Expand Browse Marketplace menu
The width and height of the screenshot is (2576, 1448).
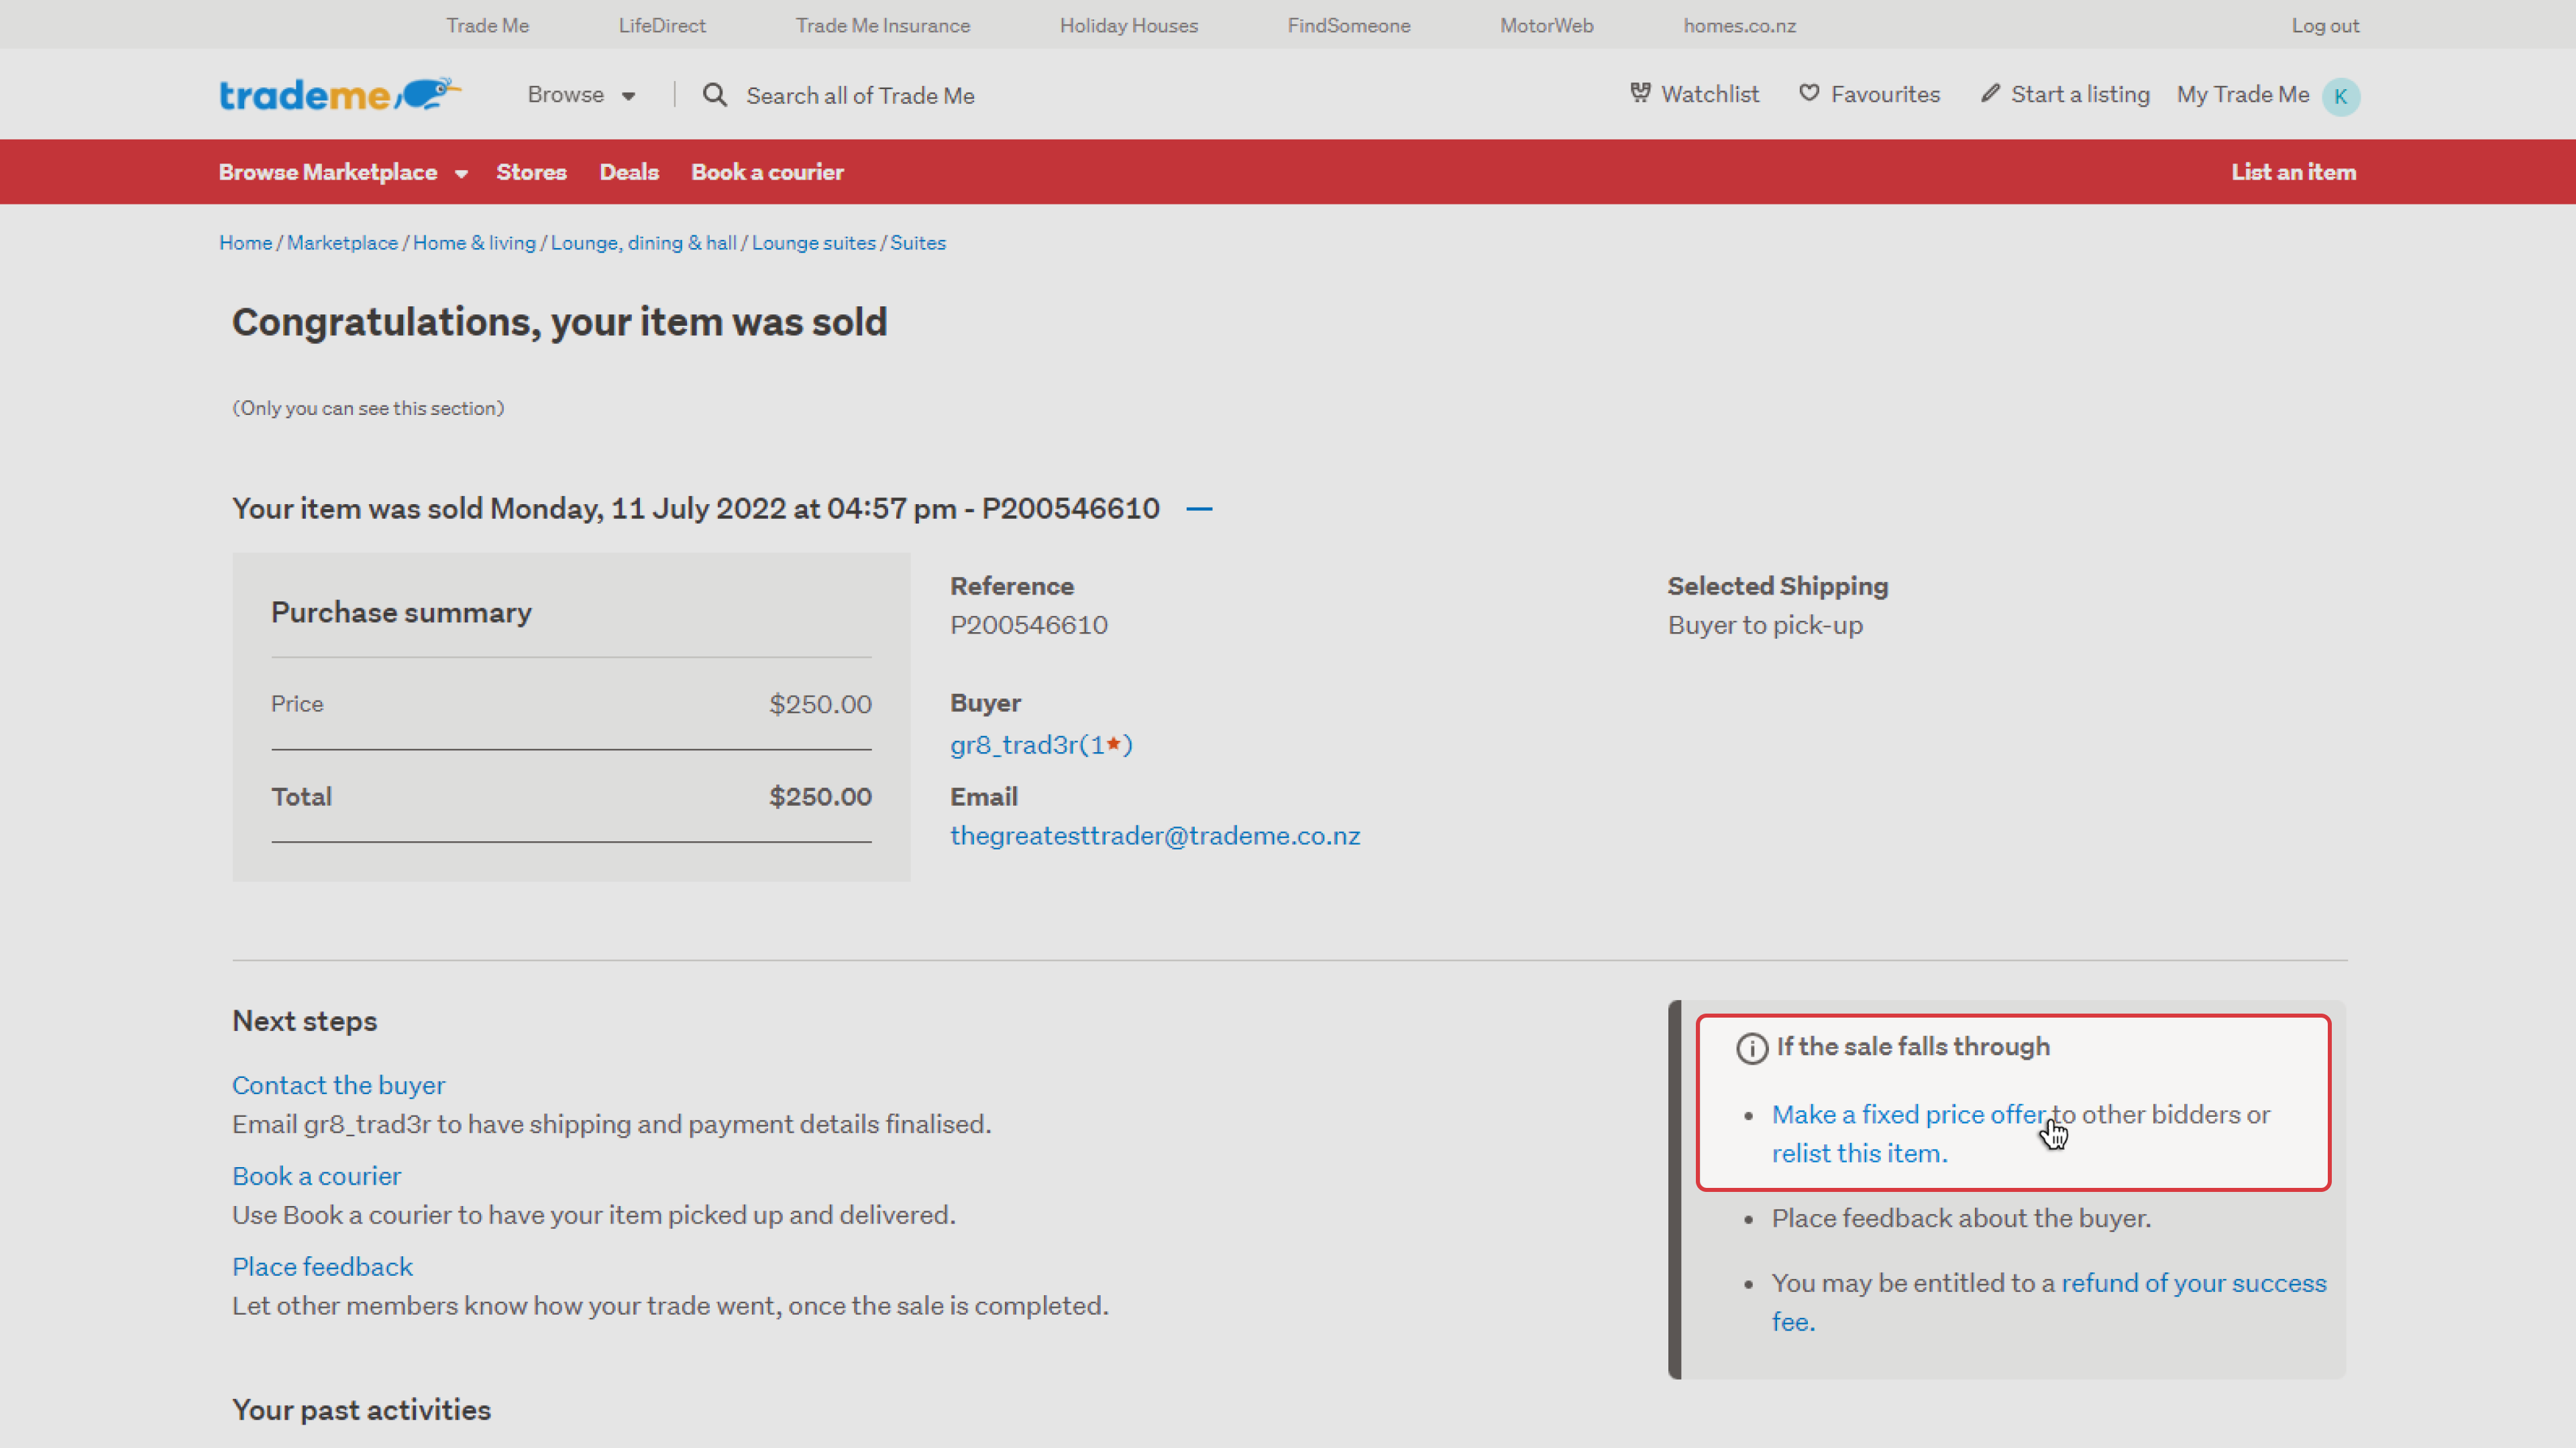(343, 172)
